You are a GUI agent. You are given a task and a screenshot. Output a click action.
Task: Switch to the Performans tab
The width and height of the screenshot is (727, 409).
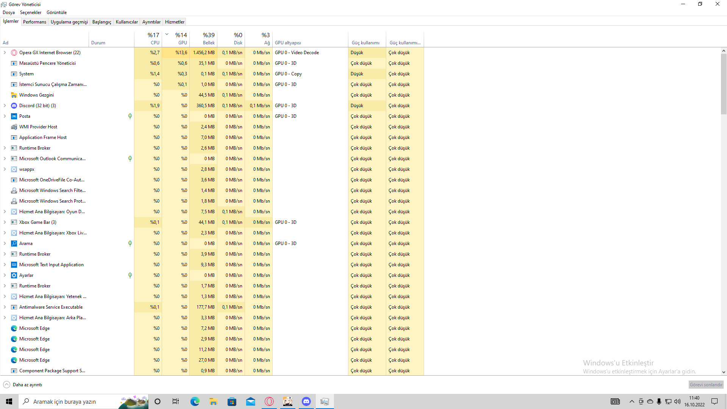(34, 22)
